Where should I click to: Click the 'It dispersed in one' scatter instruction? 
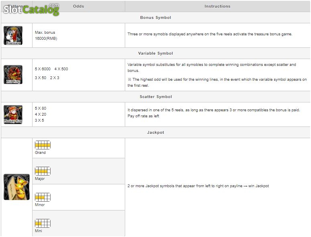click(x=213, y=110)
